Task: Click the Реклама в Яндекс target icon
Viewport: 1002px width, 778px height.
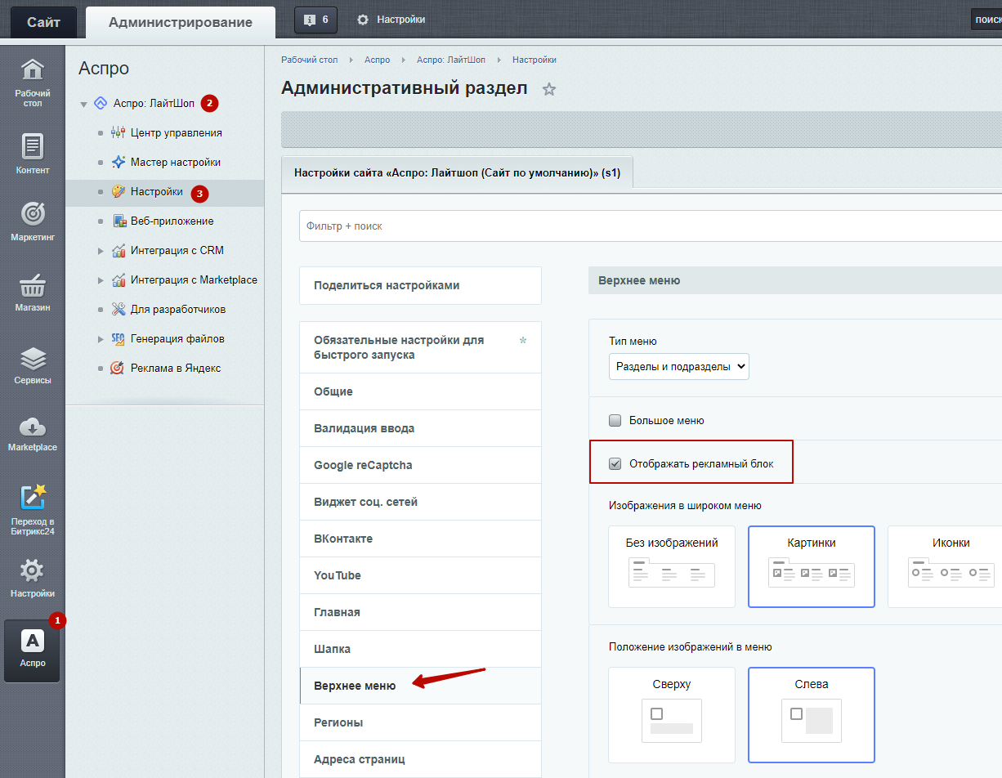Action: [x=119, y=368]
